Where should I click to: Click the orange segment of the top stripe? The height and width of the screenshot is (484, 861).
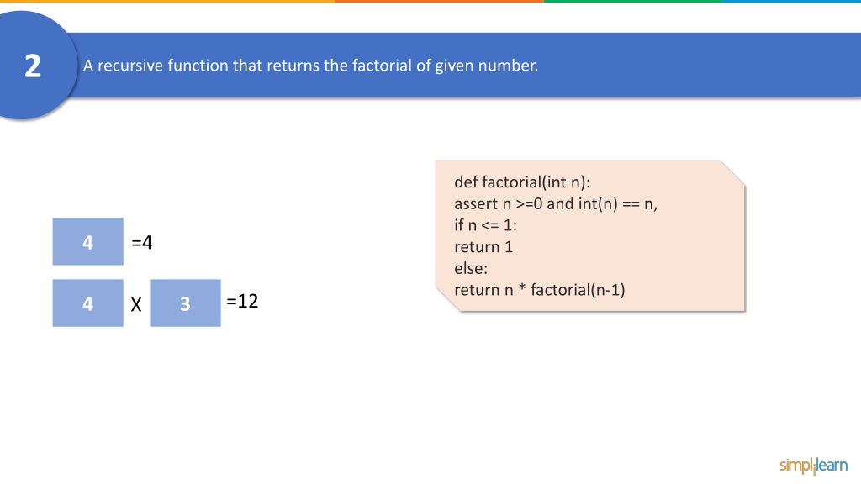click(439, 1)
